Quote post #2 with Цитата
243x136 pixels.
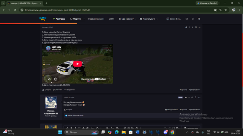183,110
